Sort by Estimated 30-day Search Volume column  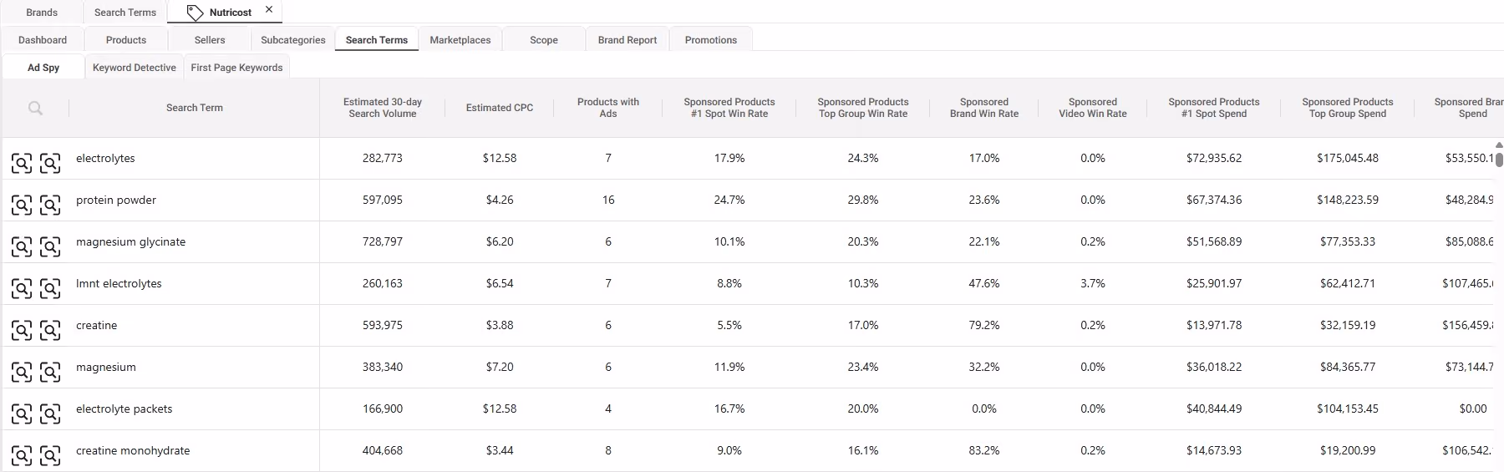(x=383, y=108)
